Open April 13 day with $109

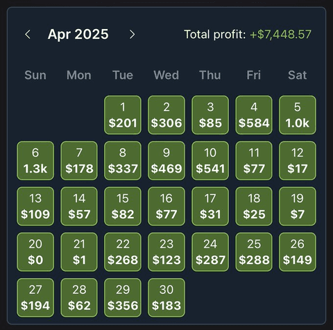pos(35,207)
